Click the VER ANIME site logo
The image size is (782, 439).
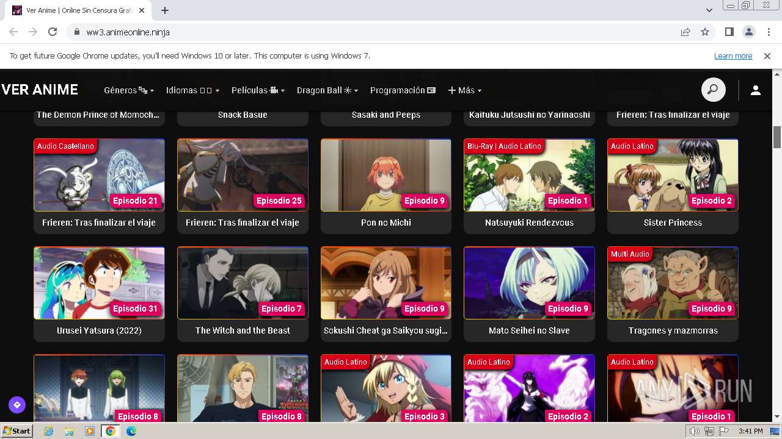(40, 90)
